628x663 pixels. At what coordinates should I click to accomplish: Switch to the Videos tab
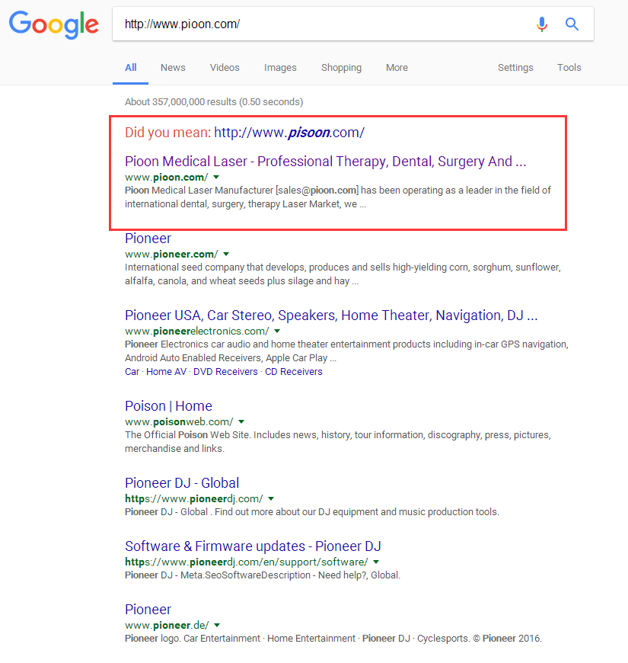pyautogui.click(x=225, y=68)
